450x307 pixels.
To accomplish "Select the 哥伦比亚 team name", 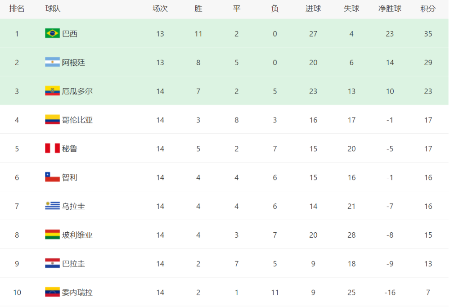I will 77,120.
